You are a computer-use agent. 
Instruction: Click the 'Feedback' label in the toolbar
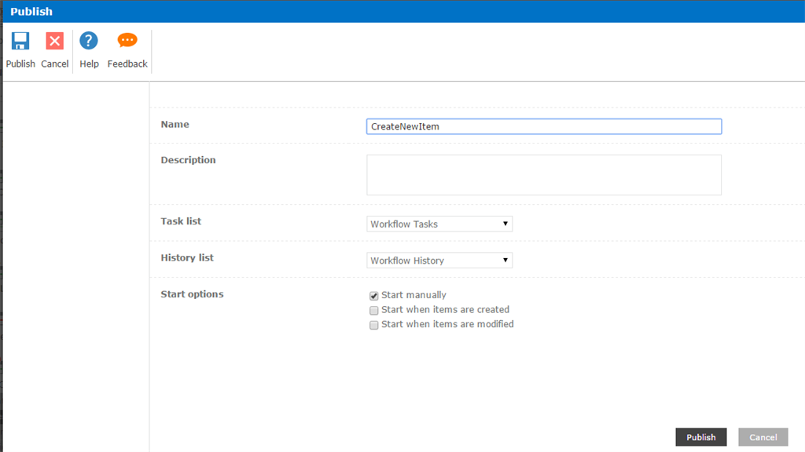coord(127,64)
